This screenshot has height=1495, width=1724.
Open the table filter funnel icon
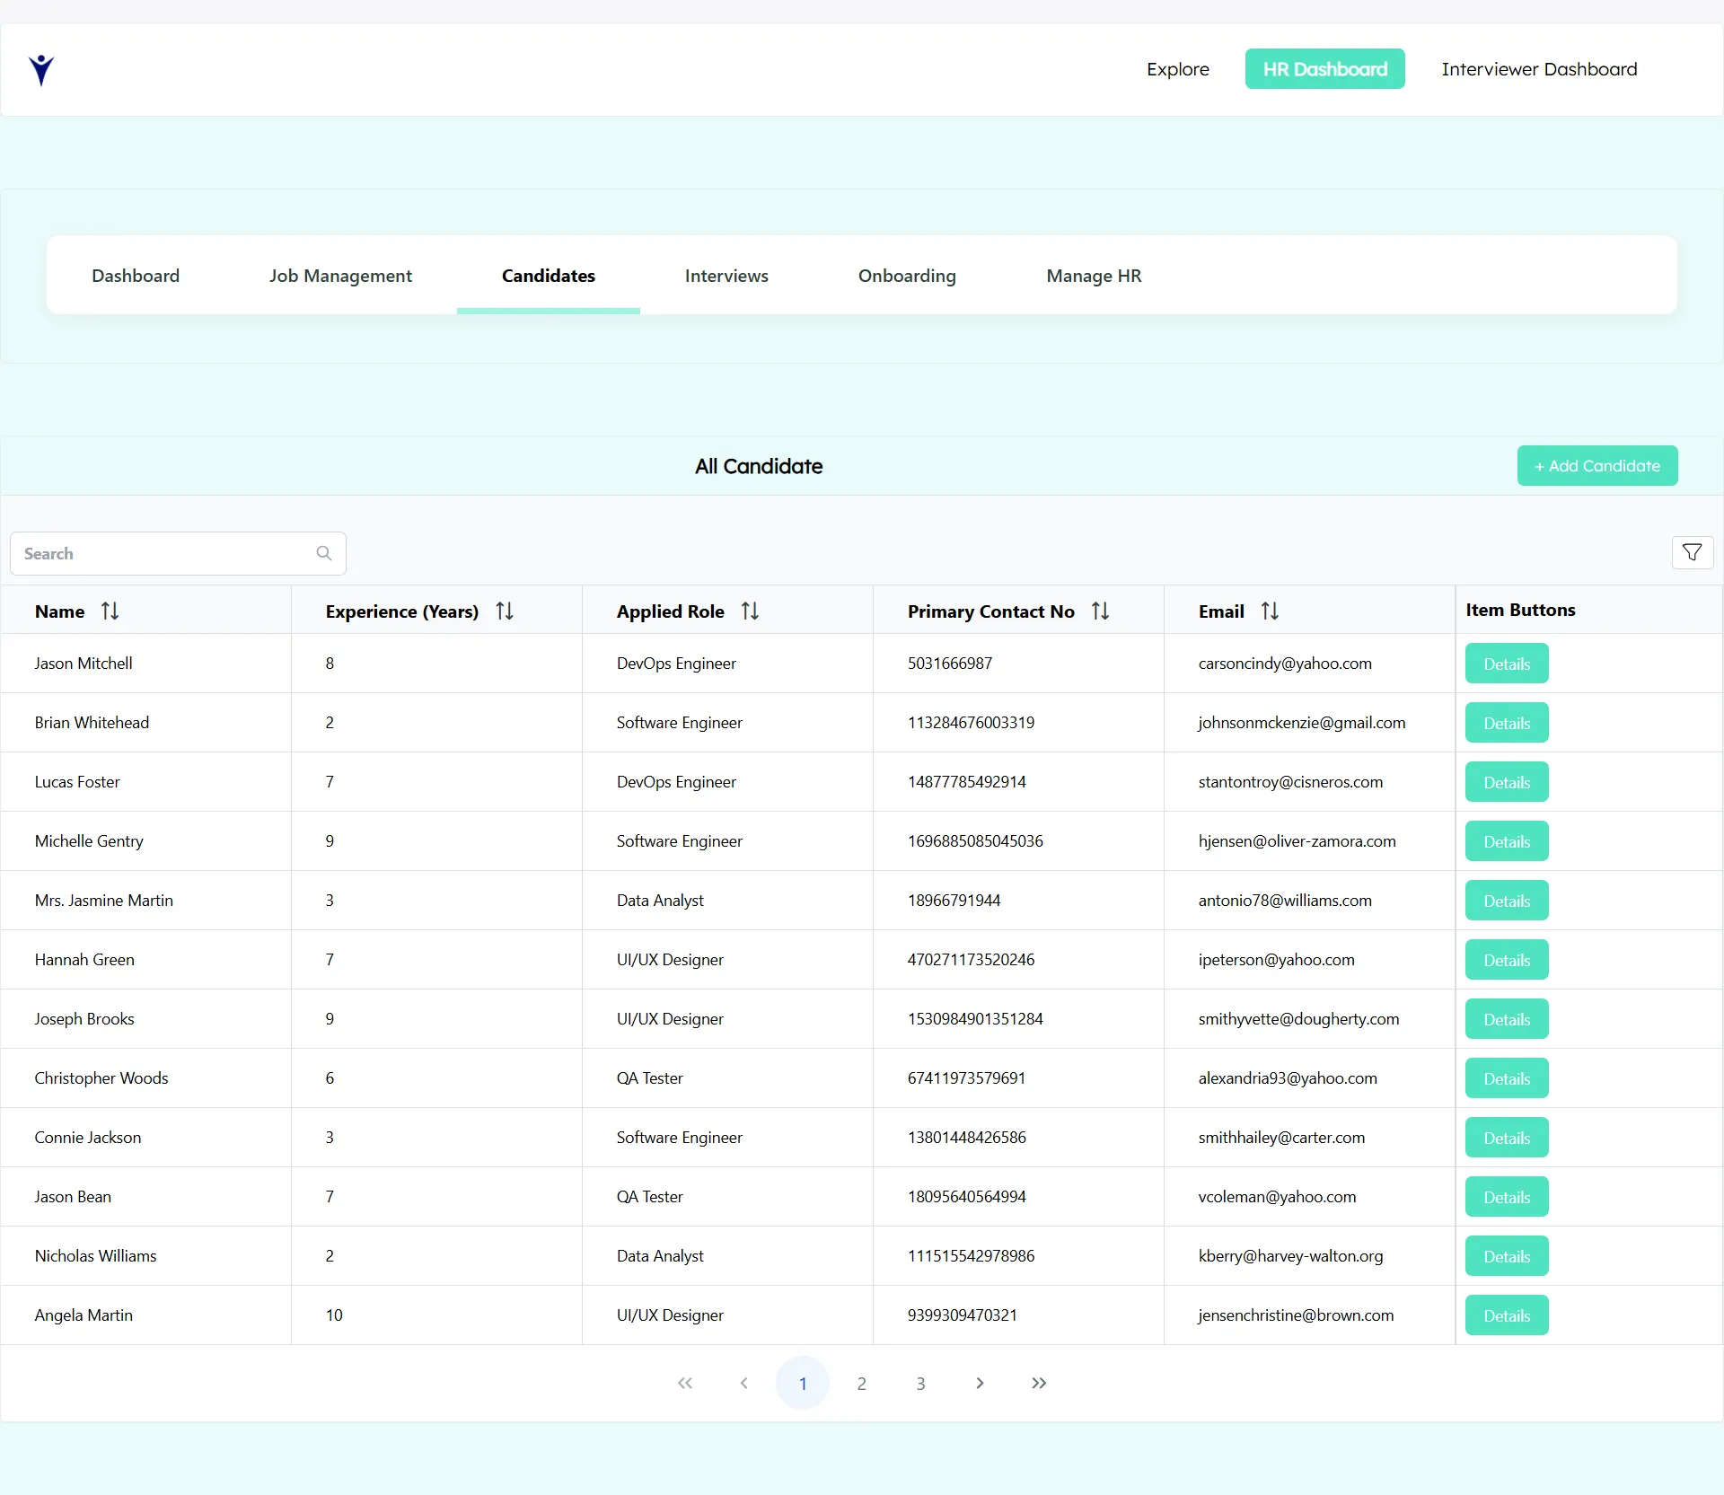(x=1692, y=552)
